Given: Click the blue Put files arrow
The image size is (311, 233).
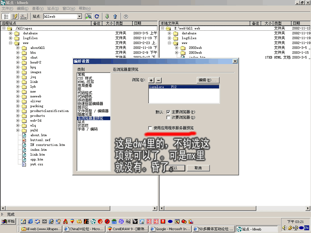Looking at the screenshot, I should (x=115, y=16).
